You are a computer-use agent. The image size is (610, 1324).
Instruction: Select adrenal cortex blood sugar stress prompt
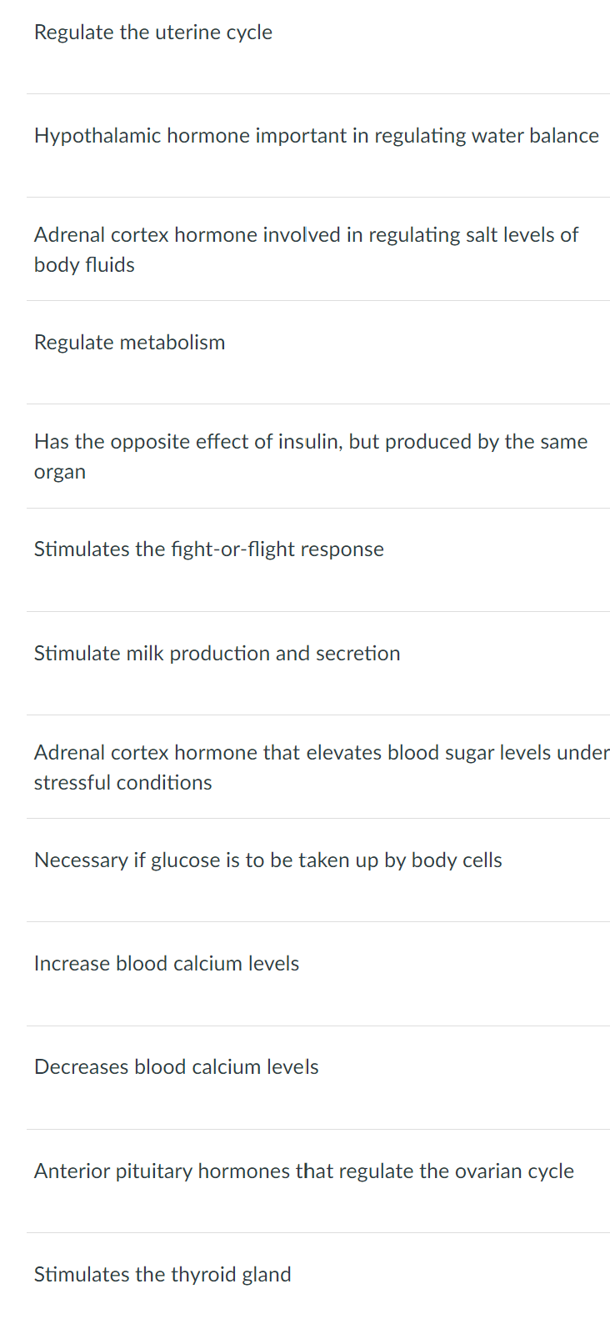(x=321, y=753)
